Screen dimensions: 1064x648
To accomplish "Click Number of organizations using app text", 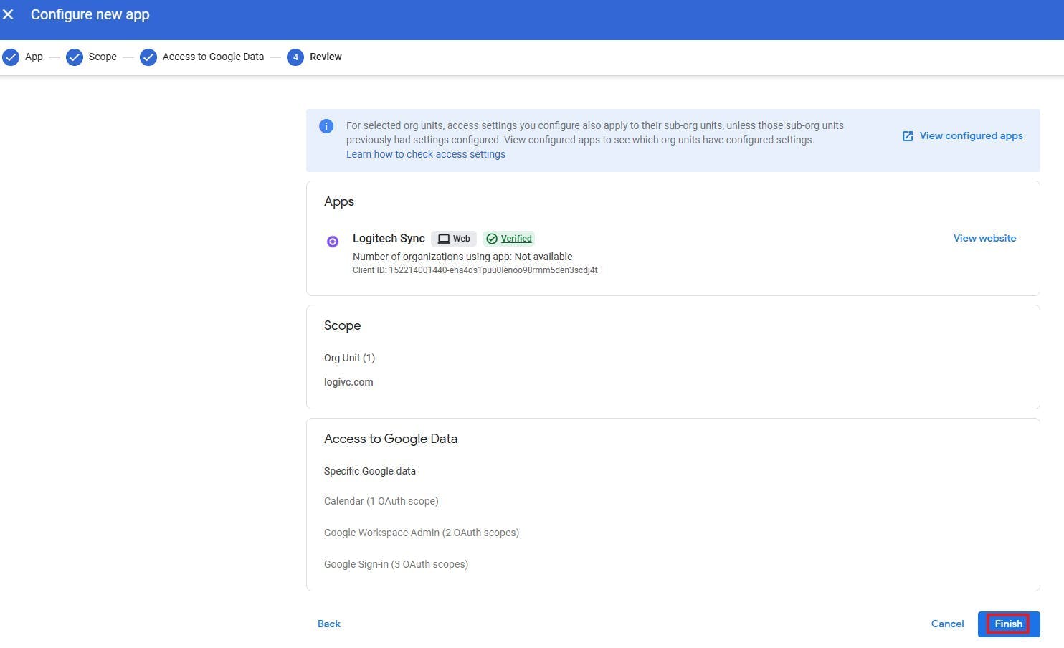I will pos(462,257).
